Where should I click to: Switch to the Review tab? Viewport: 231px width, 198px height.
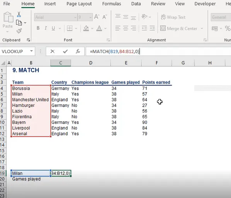click(158, 4)
